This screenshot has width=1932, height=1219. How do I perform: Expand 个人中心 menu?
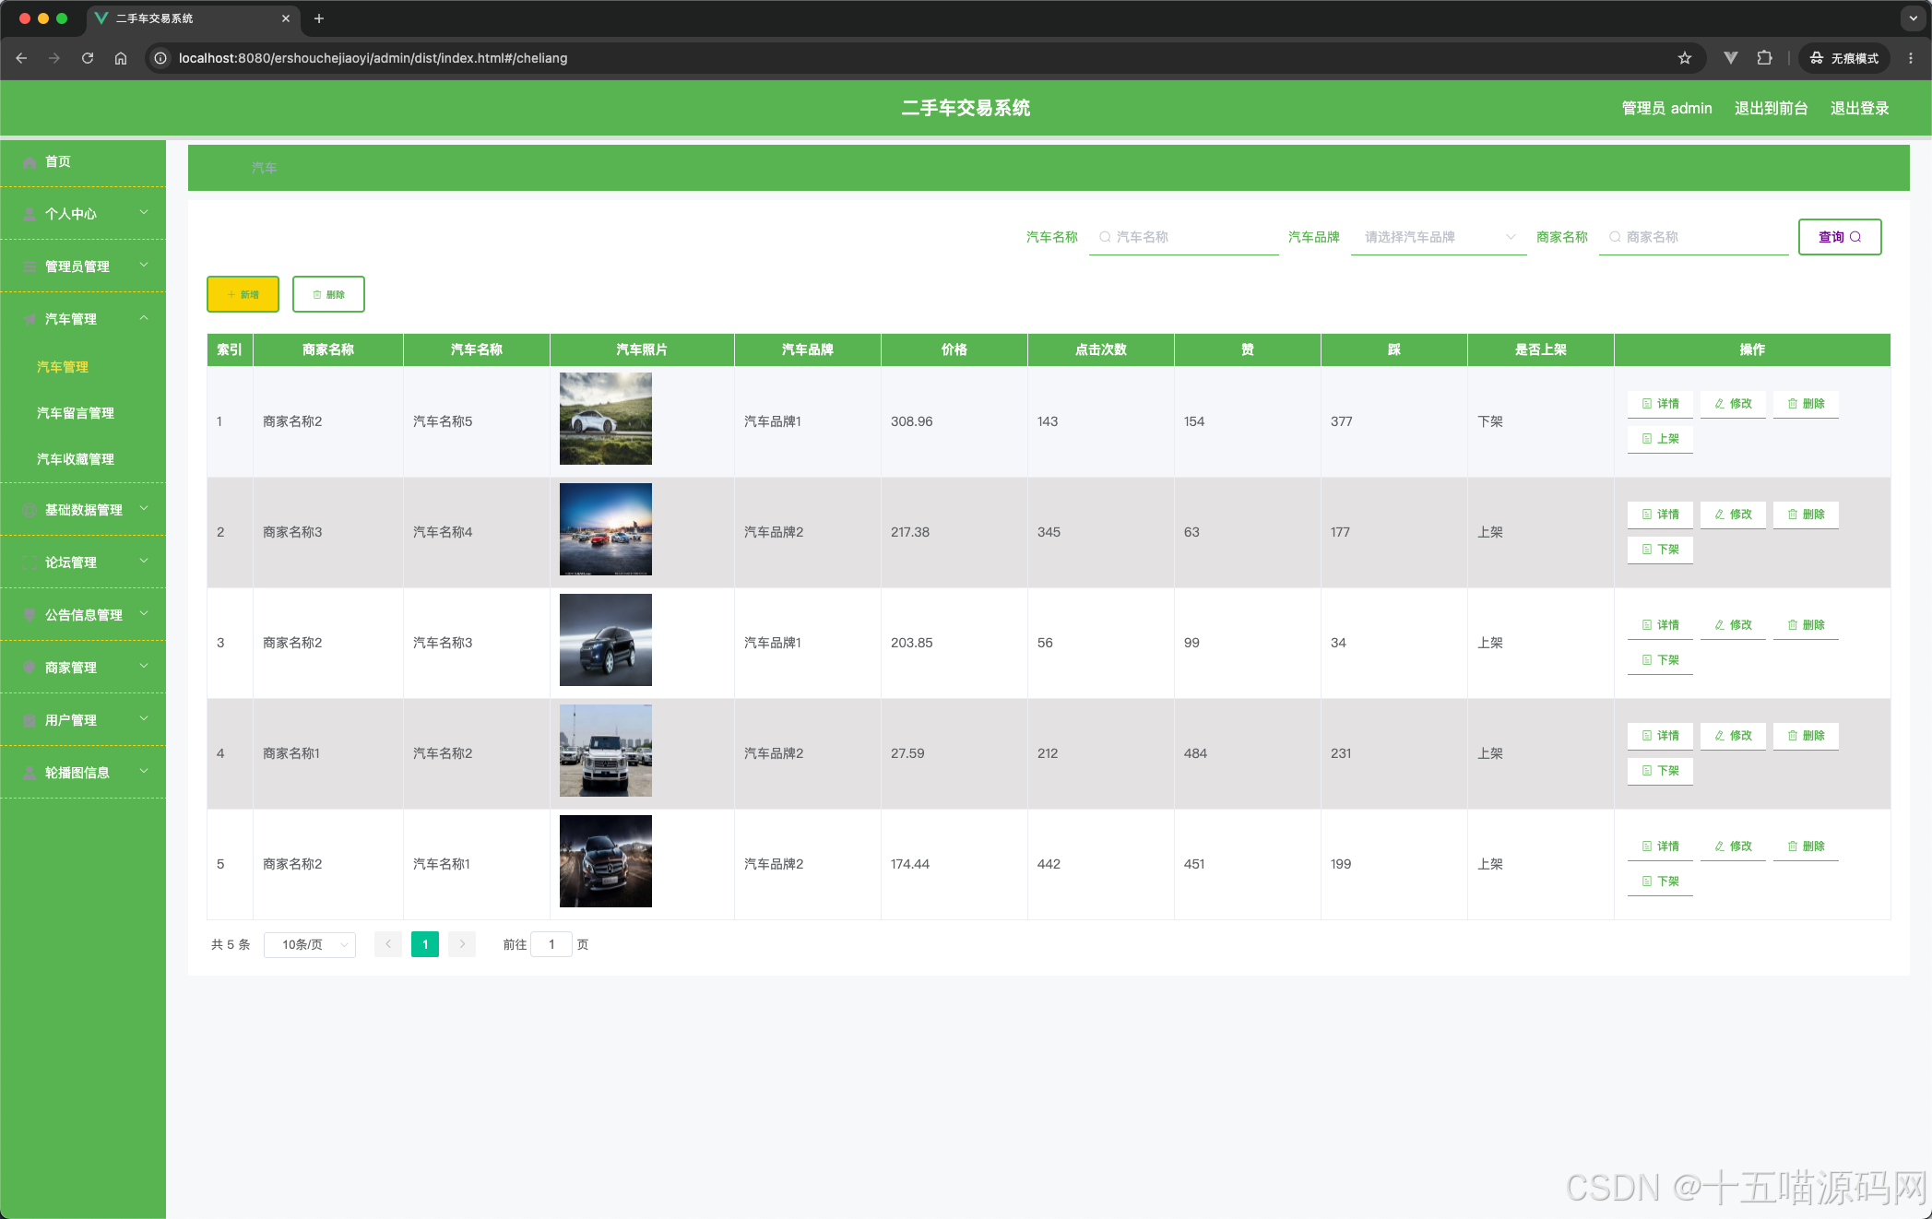83,214
